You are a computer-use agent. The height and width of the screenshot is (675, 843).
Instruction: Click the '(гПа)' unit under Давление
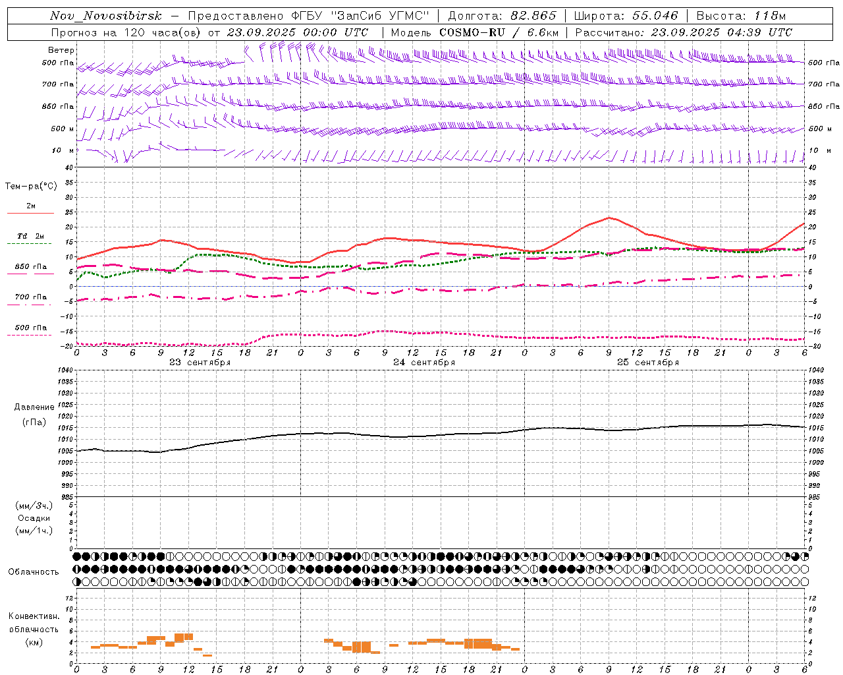coord(34,423)
